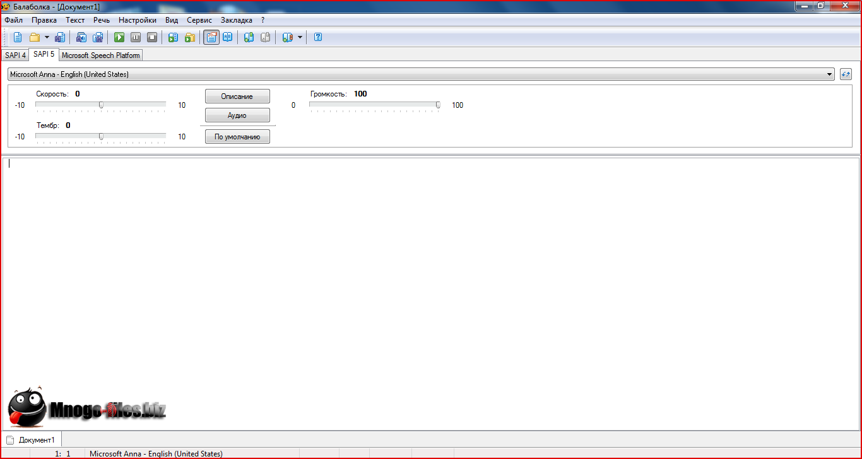Click the Скорость slider thumb
862x459 pixels.
(101, 105)
